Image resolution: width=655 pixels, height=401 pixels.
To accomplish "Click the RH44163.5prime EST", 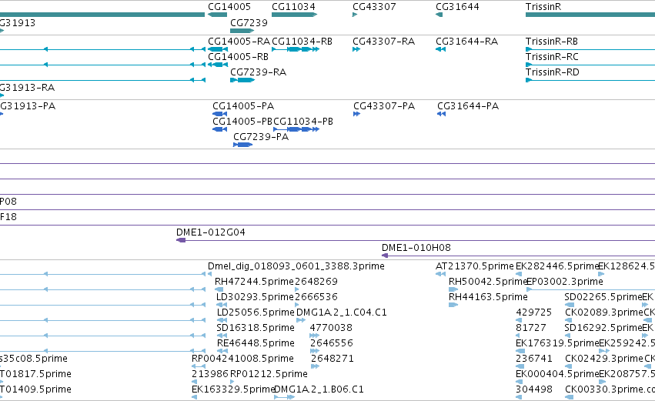I will tap(453, 305).
